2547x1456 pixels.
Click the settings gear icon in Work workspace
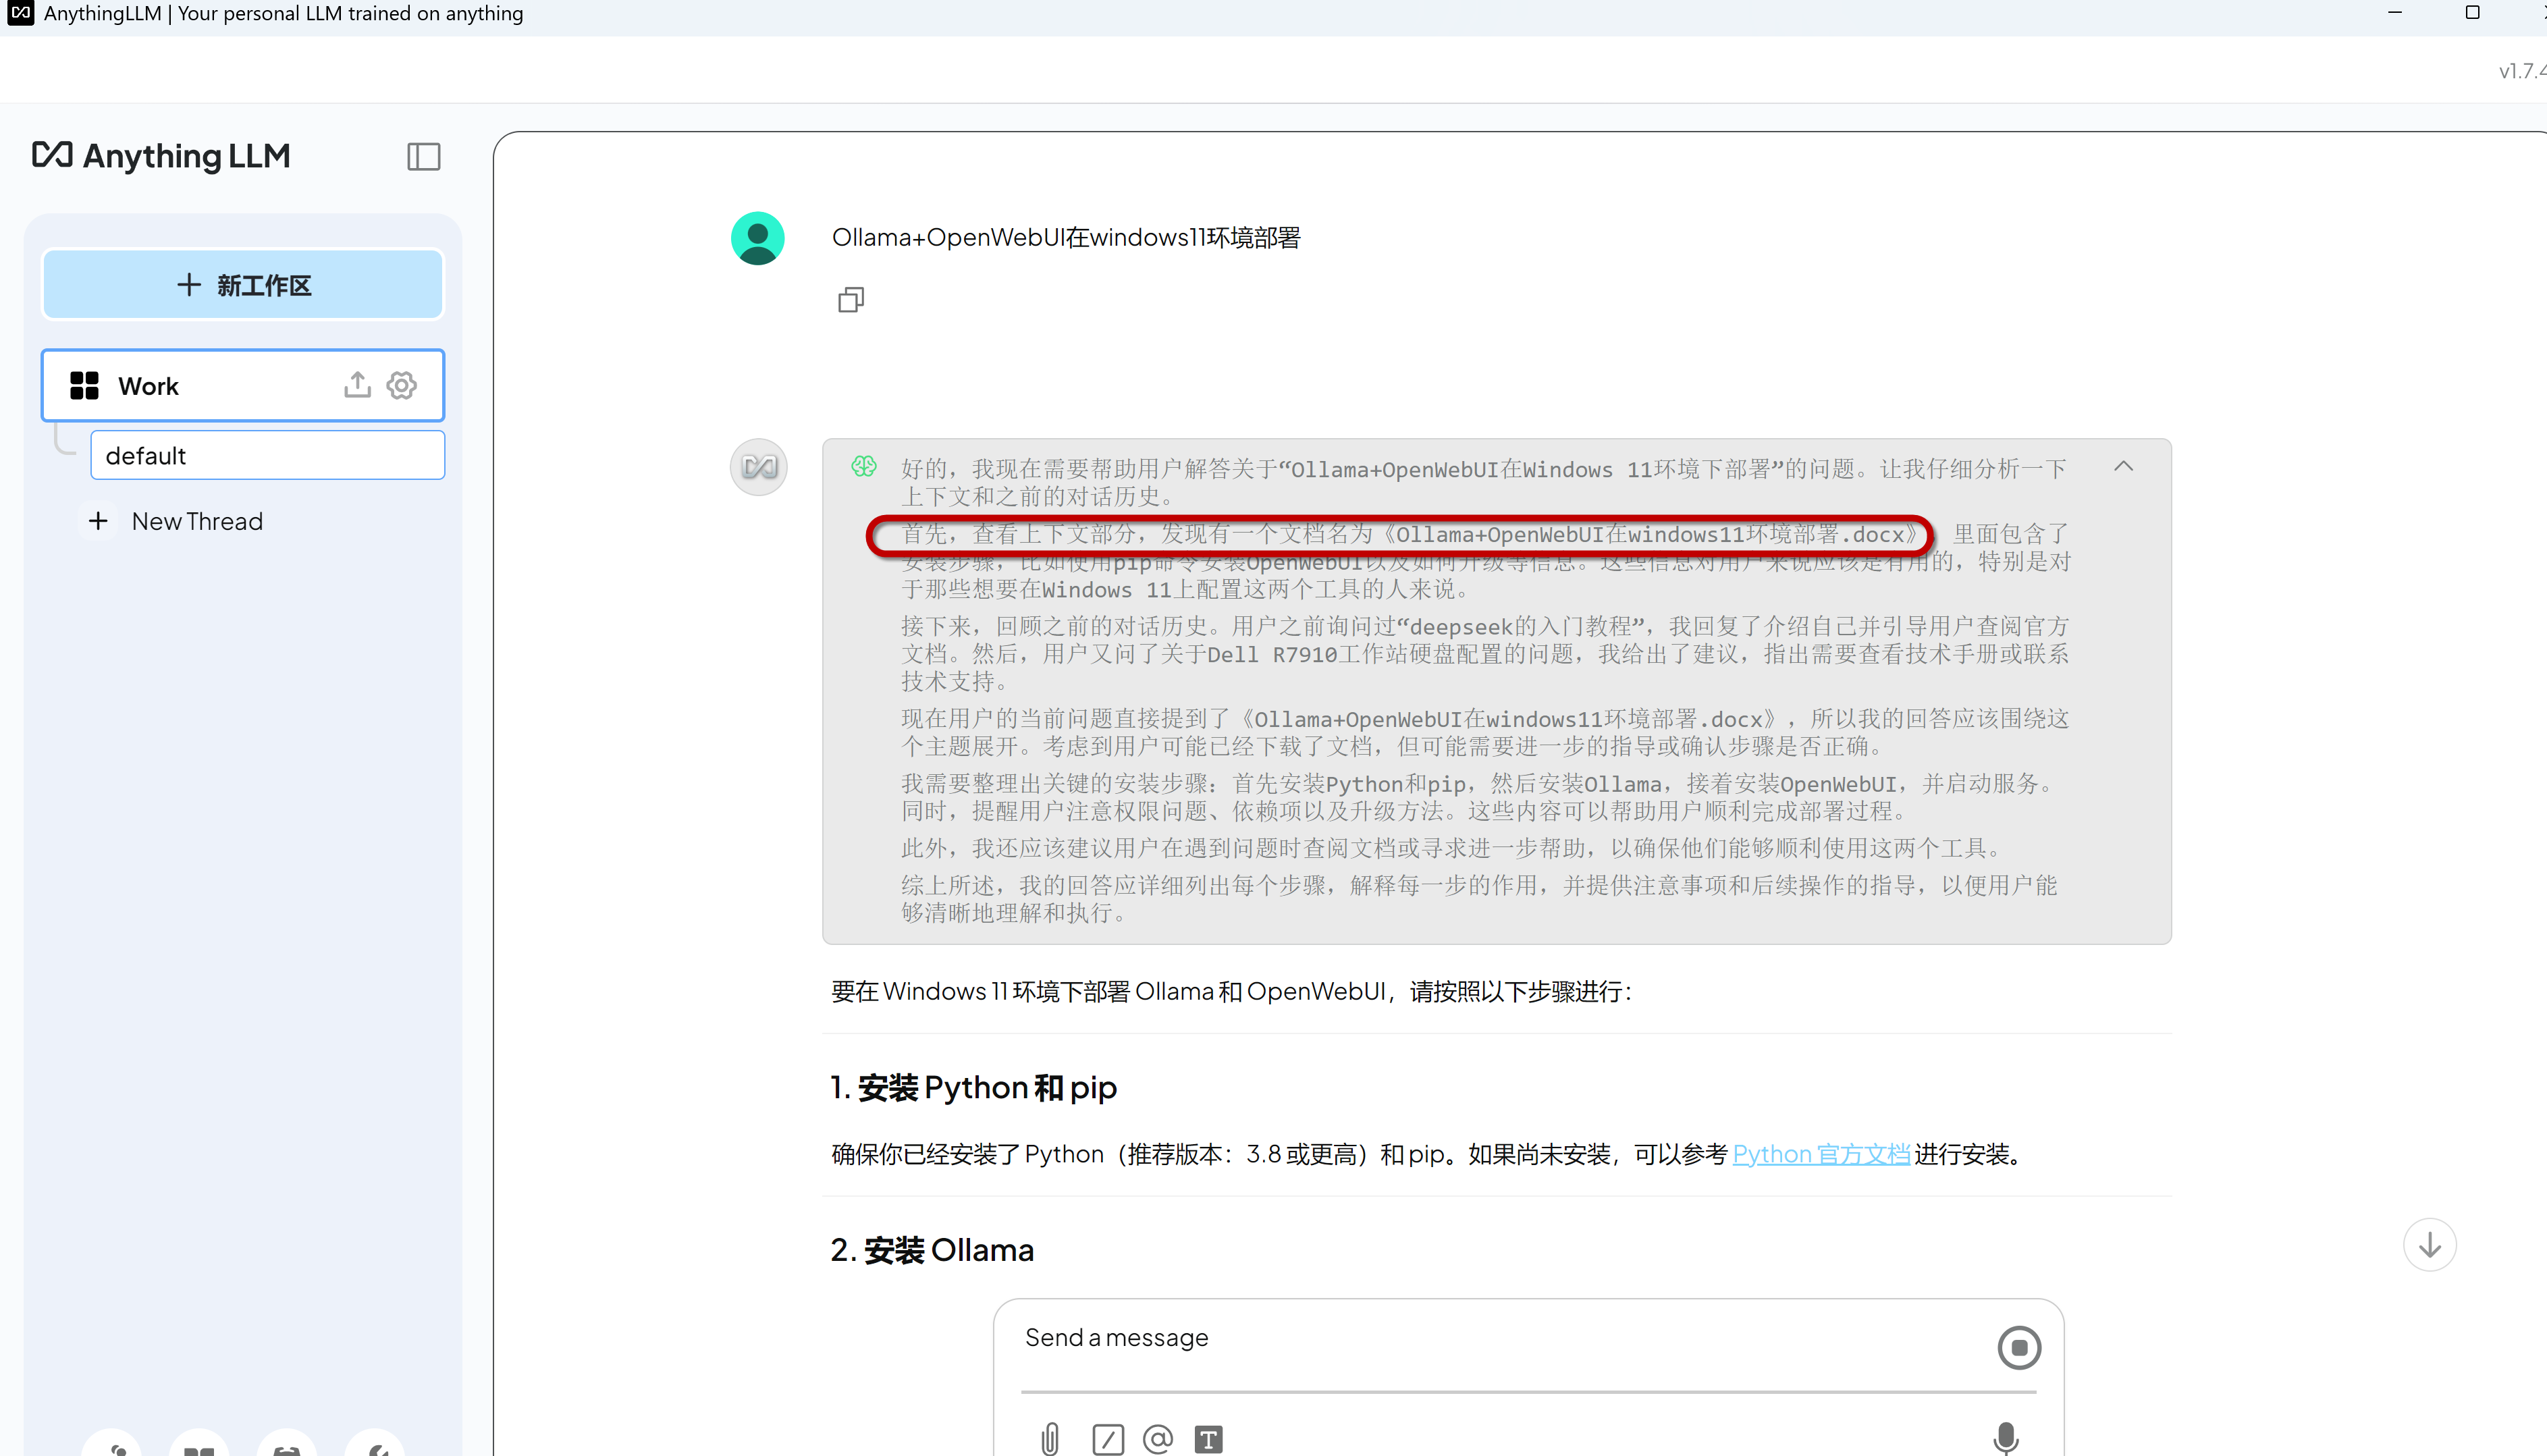(399, 385)
